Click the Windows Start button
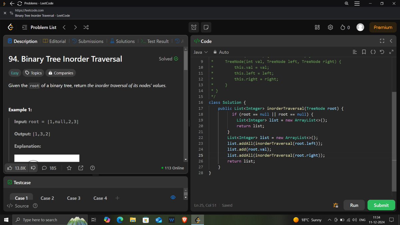Image resolution: width=400 pixels, height=225 pixels. pyautogui.click(x=6, y=220)
